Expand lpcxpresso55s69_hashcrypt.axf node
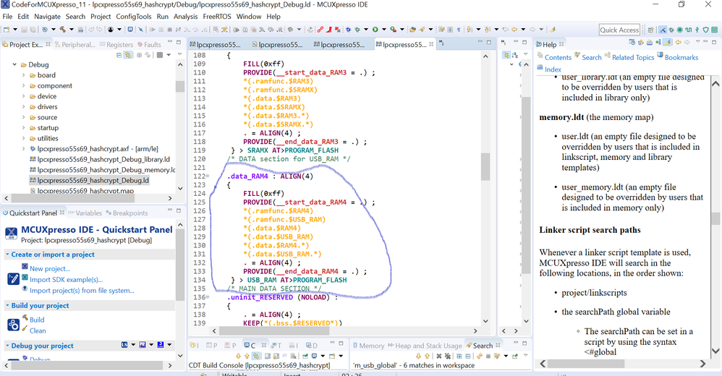 tap(23, 149)
